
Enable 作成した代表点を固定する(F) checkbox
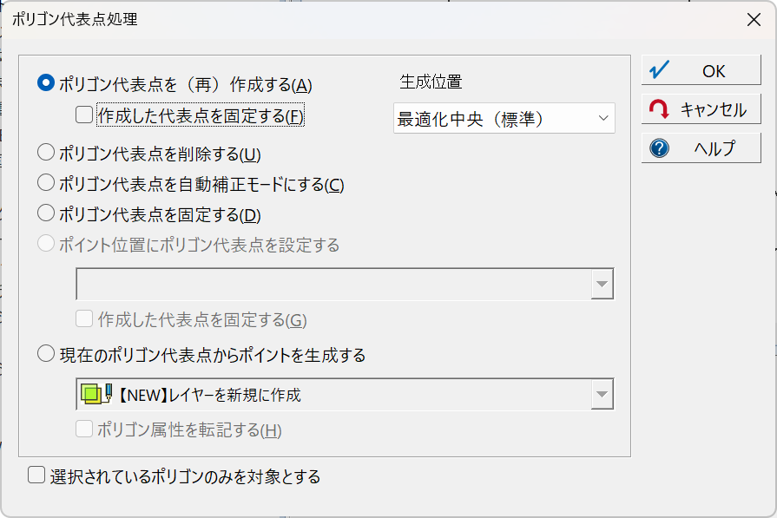pos(84,115)
